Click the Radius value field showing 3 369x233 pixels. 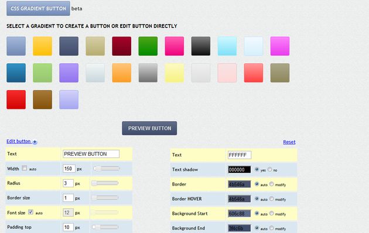coord(68,183)
